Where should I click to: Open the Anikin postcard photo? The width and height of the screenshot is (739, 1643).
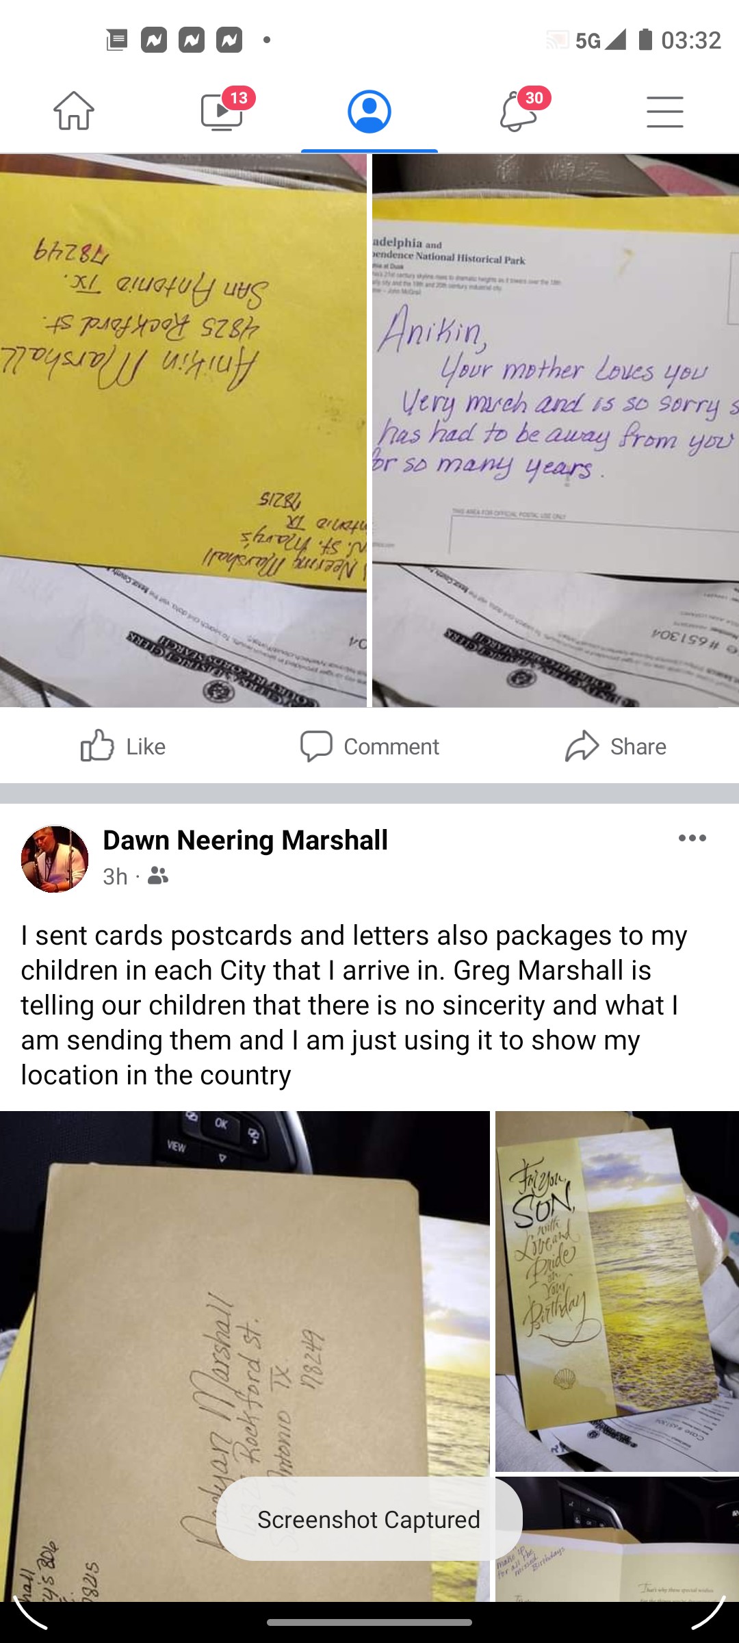coord(556,431)
